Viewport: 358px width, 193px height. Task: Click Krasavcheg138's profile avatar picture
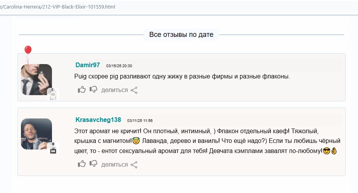click(x=36, y=134)
